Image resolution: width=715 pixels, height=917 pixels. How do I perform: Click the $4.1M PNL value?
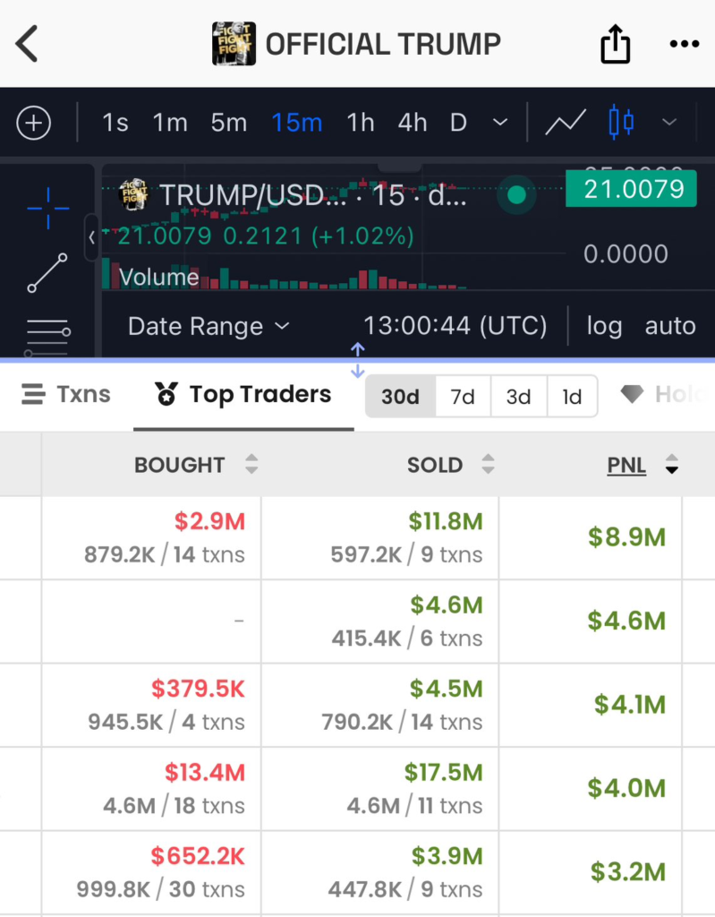point(630,705)
